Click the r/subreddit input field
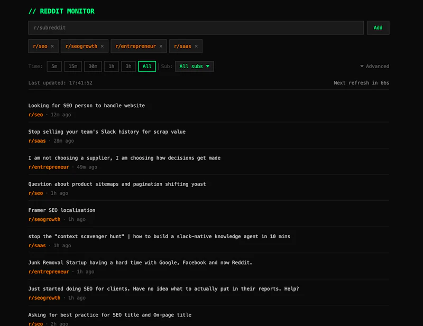The height and width of the screenshot is (326, 423). pyautogui.click(x=196, y=28)
